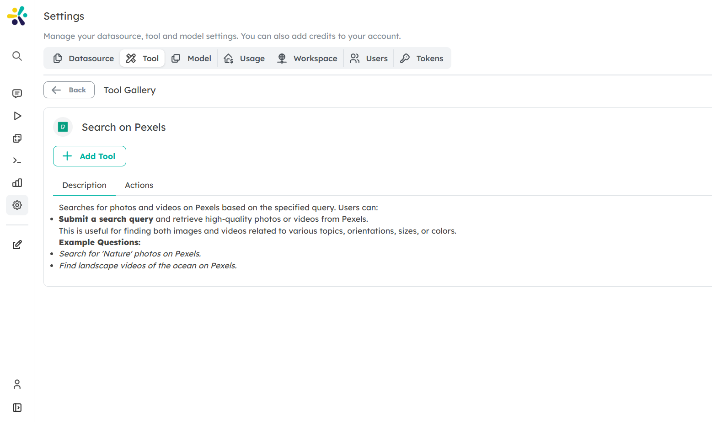Screen dimensions: 712x422
Task: Click the app logo at top left
Action: coord(17,16)
